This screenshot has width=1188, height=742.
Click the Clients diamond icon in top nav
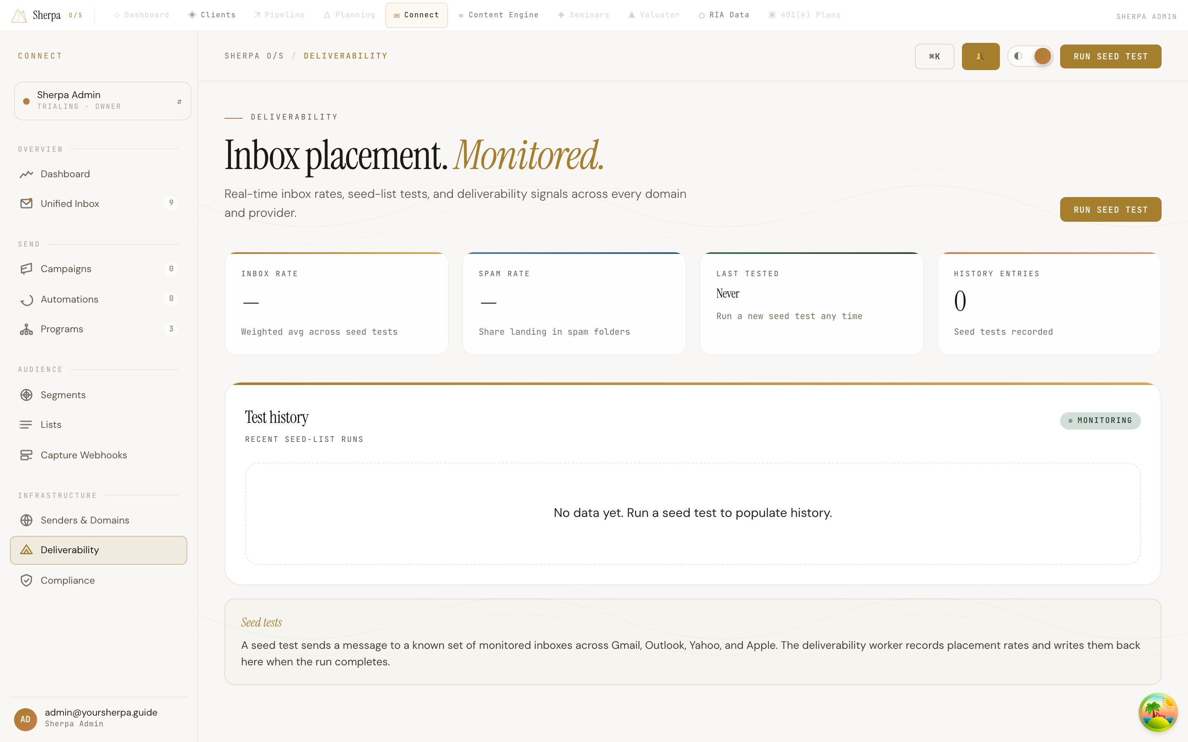click(193, 15)
